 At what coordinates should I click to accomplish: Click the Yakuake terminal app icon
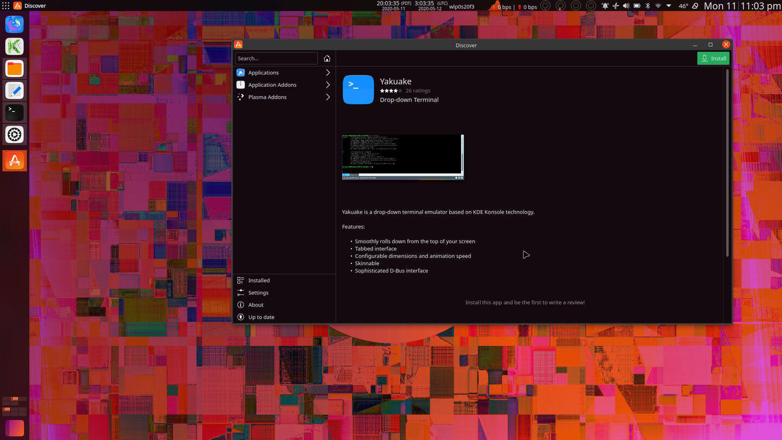click(358, 90)
